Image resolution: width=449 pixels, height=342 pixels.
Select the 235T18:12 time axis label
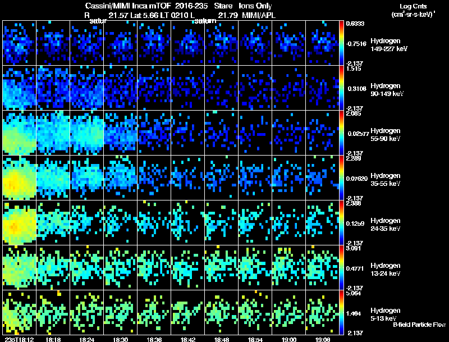coord(20,339)
